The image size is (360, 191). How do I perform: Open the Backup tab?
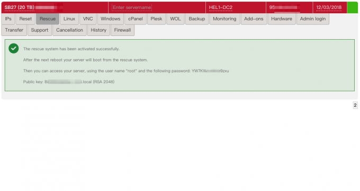197,19
